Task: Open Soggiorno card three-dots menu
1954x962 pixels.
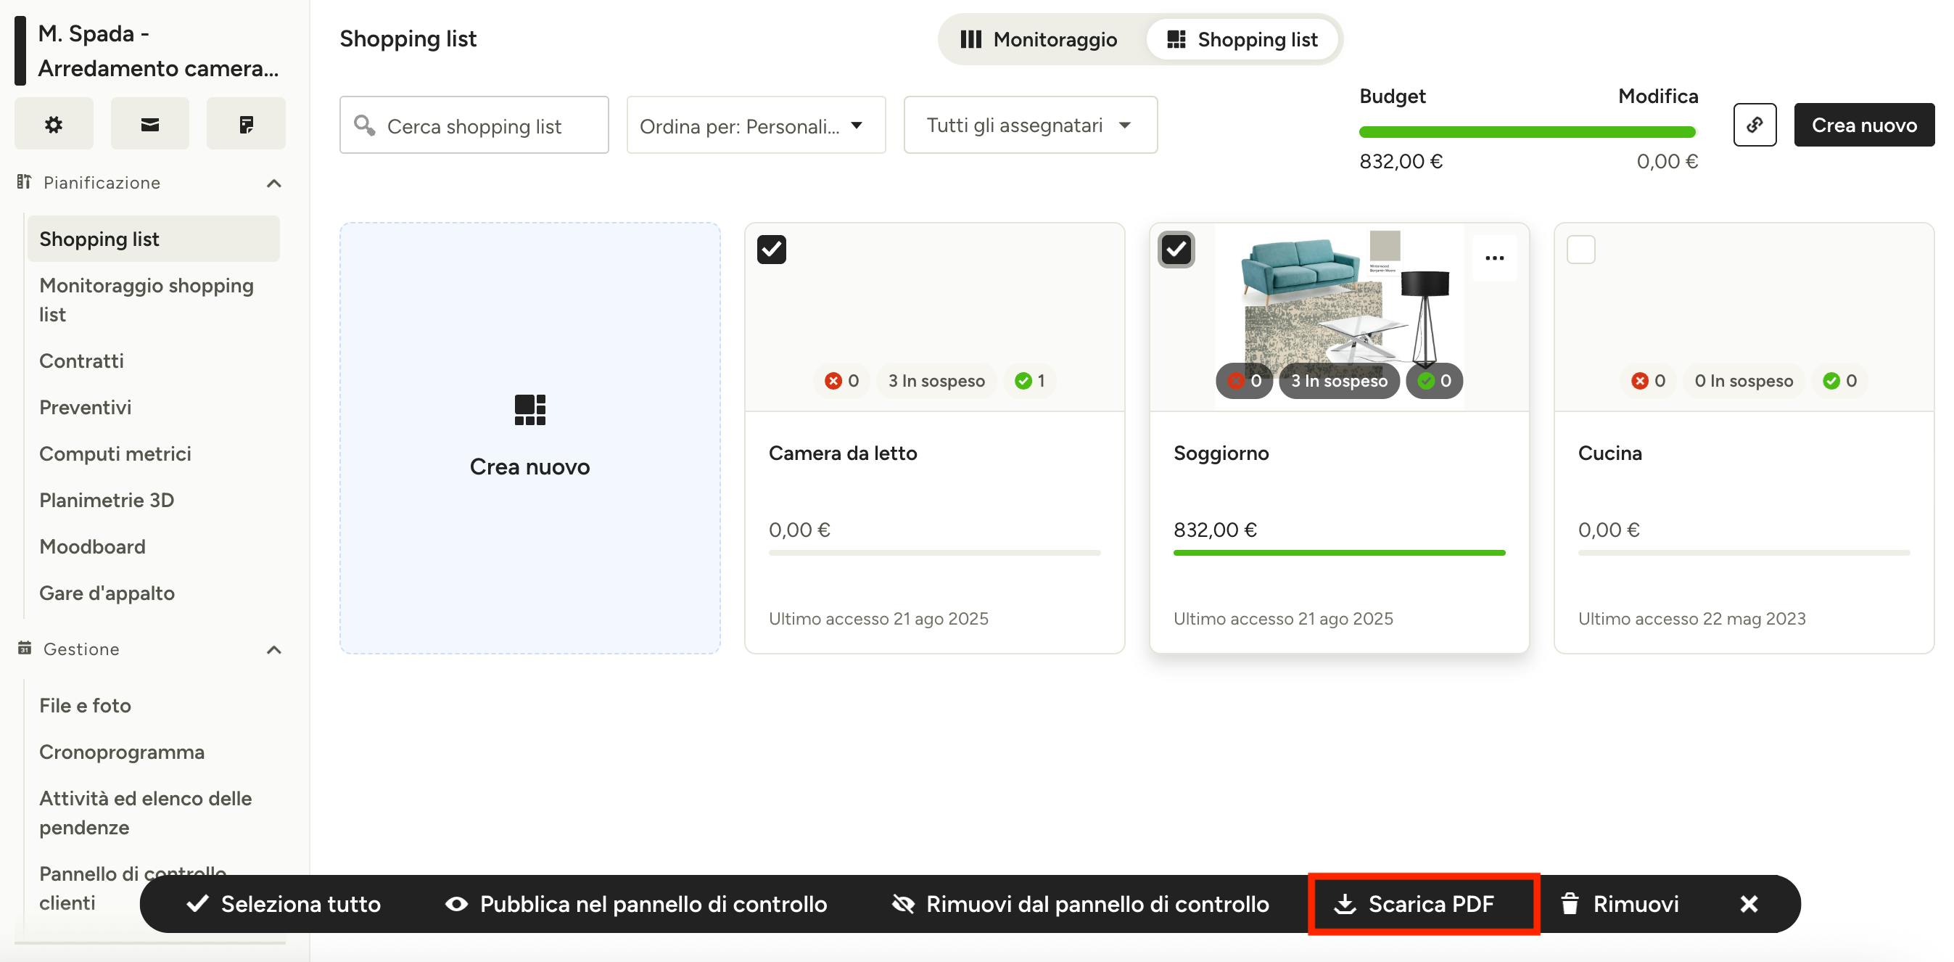Action: pos(1493,258)
